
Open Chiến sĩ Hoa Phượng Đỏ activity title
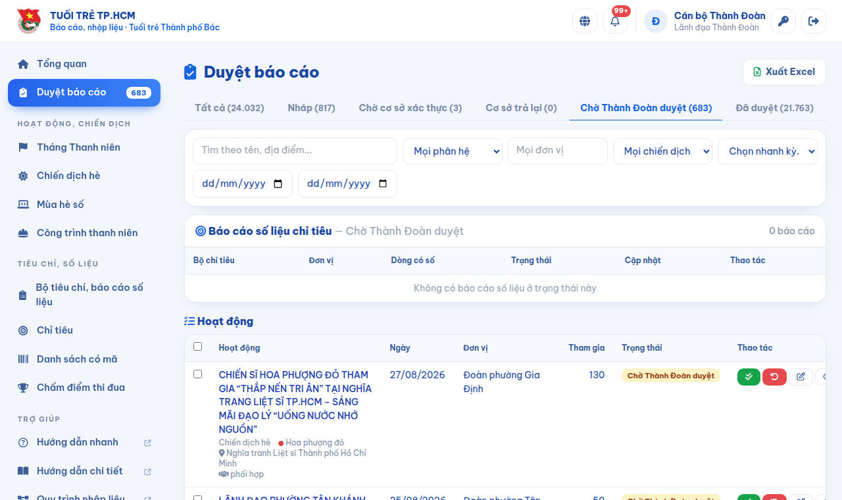tap(295, 402)
